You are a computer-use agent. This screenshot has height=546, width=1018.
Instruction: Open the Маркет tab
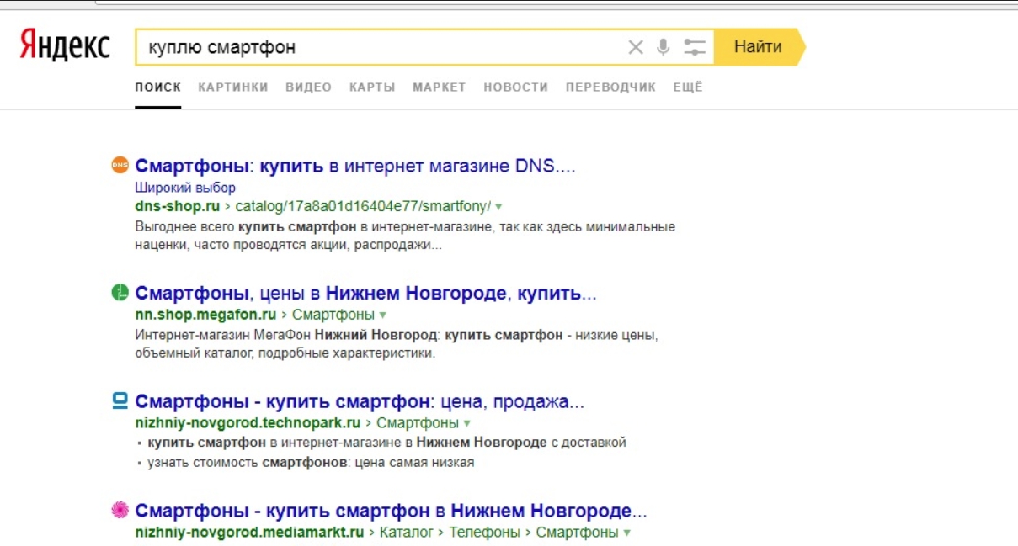tap(439, 87)
